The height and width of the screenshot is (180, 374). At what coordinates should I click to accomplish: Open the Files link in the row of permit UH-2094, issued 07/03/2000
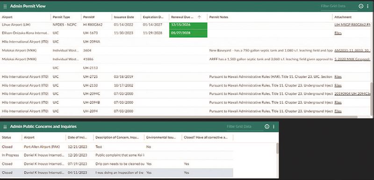(338, 111)
